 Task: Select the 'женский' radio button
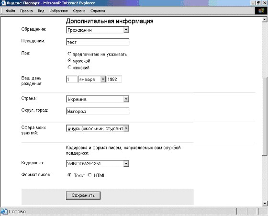[x=69, y=67]
